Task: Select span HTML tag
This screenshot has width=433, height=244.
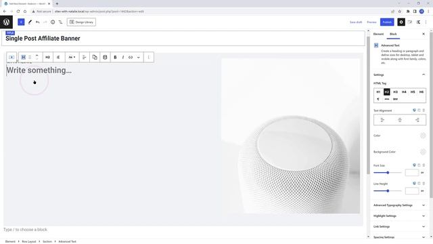Action: tap(387, 99)
